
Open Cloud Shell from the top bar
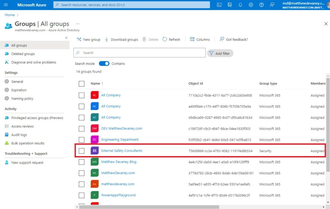pyautogui.click(x=219, y=5)
